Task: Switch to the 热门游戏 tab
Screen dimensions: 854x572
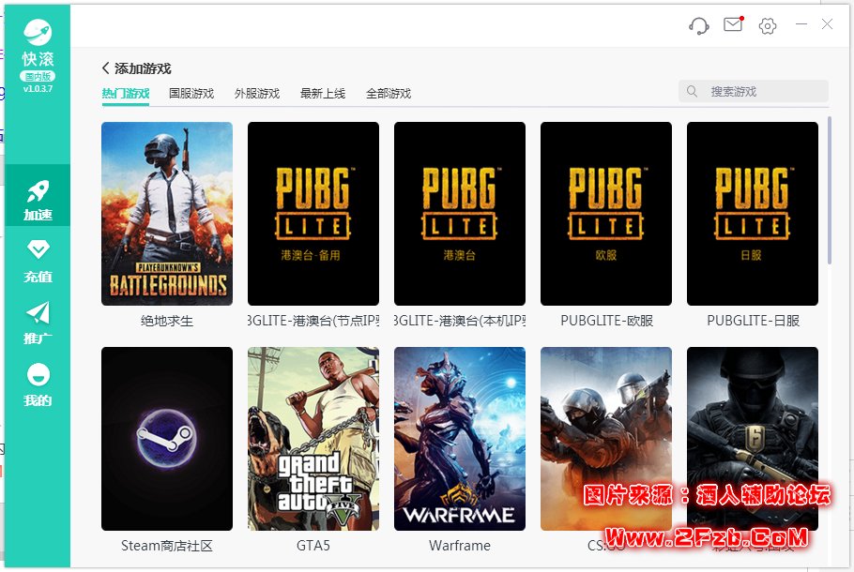Action: tap(125, 94)
